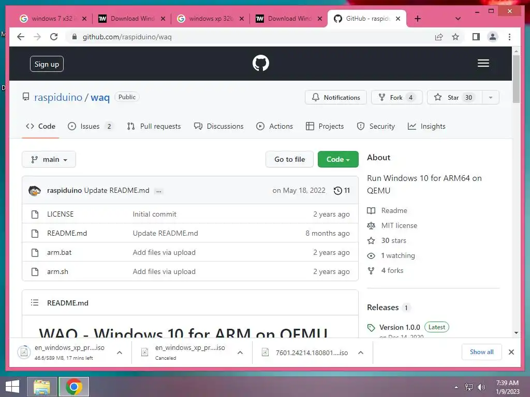Open the Issues tab
The image size is (530, 397).
(x=90, y=126)
